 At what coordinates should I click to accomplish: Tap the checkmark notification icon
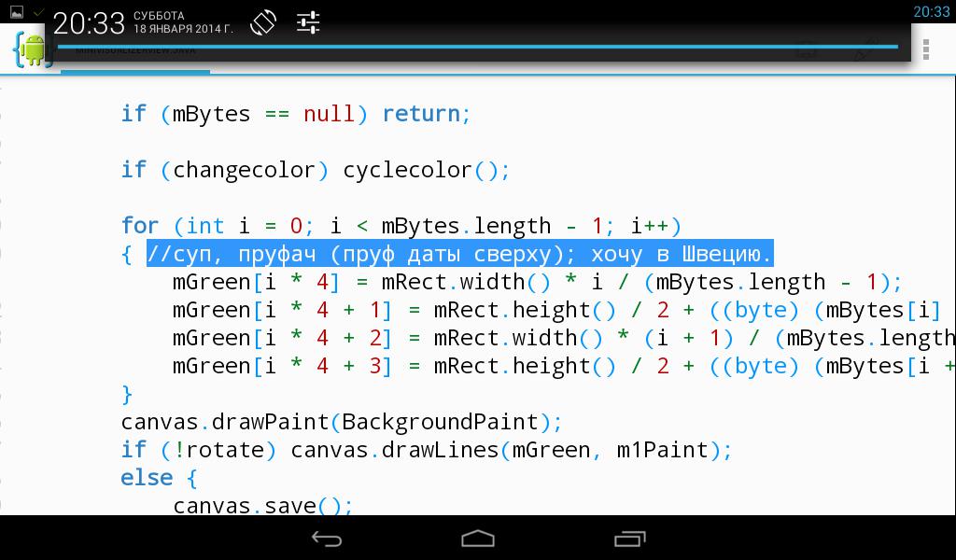click(x=38, y=11)
